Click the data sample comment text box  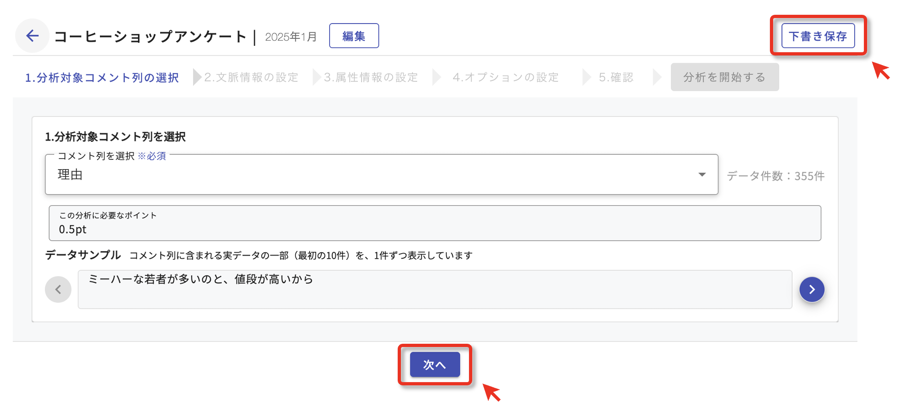(434, 290)
